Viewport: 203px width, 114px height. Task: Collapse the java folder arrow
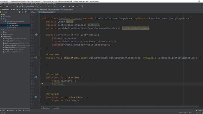click(1, 19)
